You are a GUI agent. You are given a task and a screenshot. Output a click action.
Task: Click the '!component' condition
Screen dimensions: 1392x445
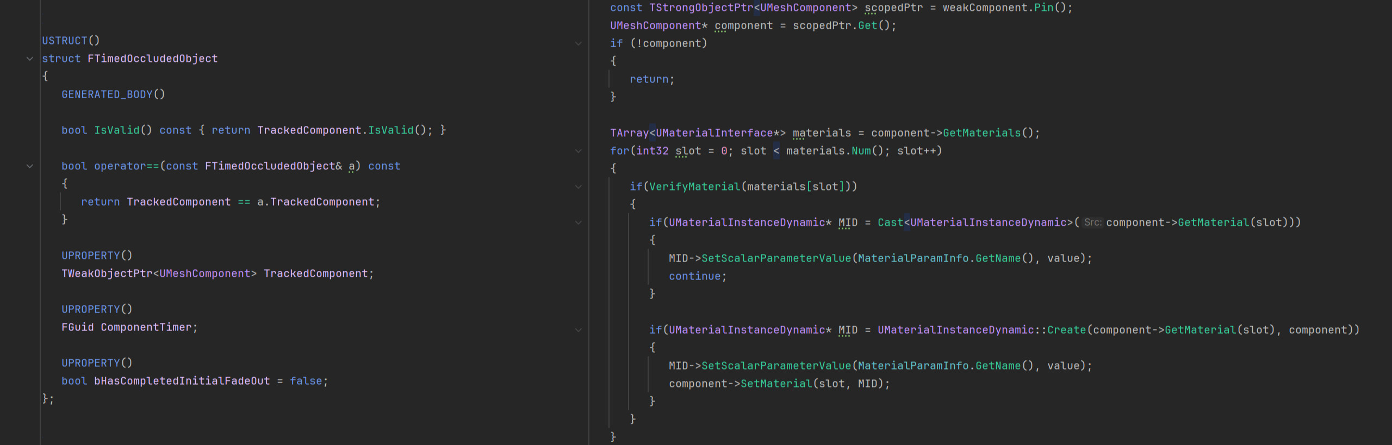coord(669,43)
